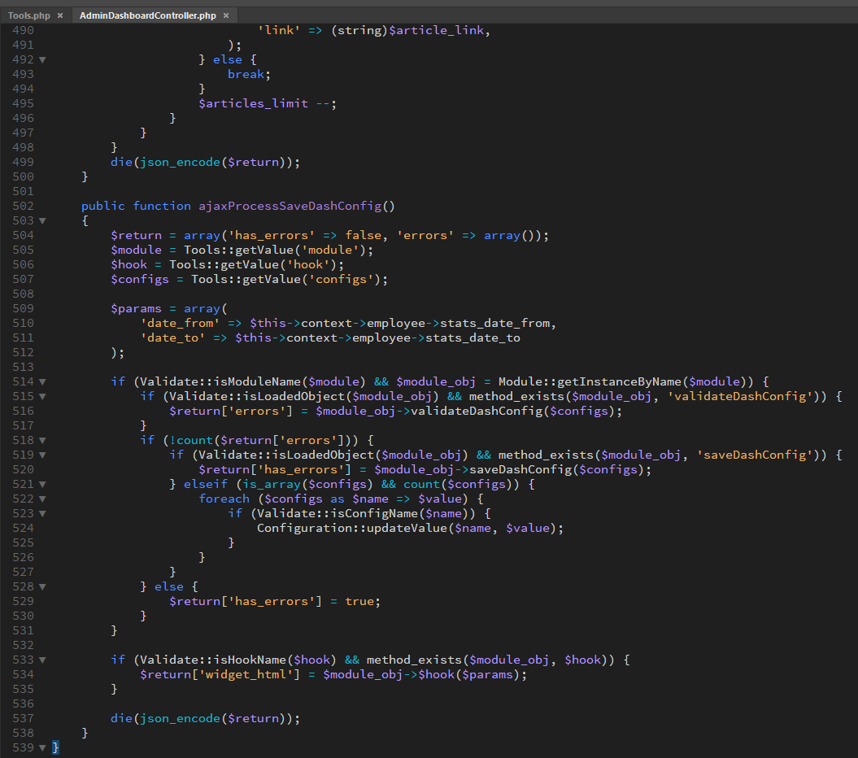Click line number 502 in the gutter

pos(23,207)
